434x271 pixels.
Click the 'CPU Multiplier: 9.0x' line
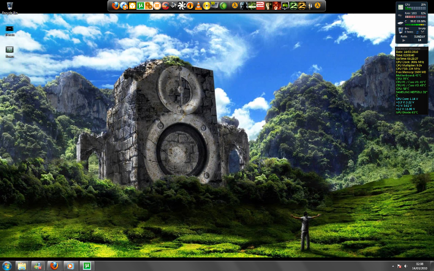(408, 65)
